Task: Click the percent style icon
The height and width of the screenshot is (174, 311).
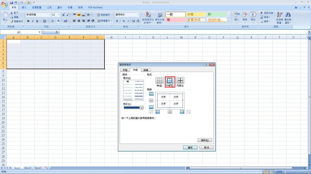Action: (124, 21)
